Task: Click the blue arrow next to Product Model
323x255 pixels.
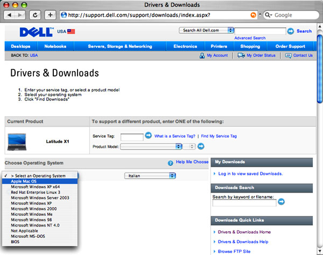Action: click(201, 146)
